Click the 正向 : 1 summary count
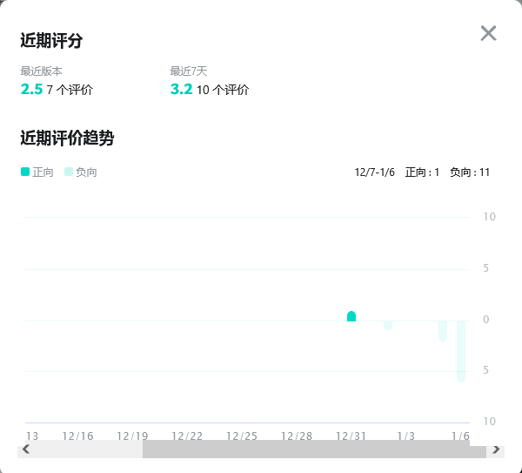 [x=422, y=172]
